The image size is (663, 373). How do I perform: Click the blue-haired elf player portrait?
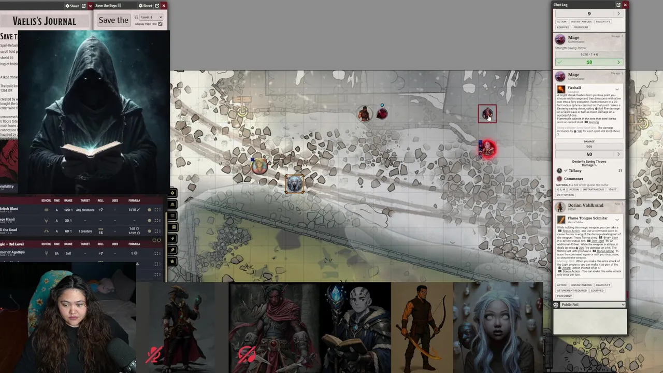coord(498,327)
